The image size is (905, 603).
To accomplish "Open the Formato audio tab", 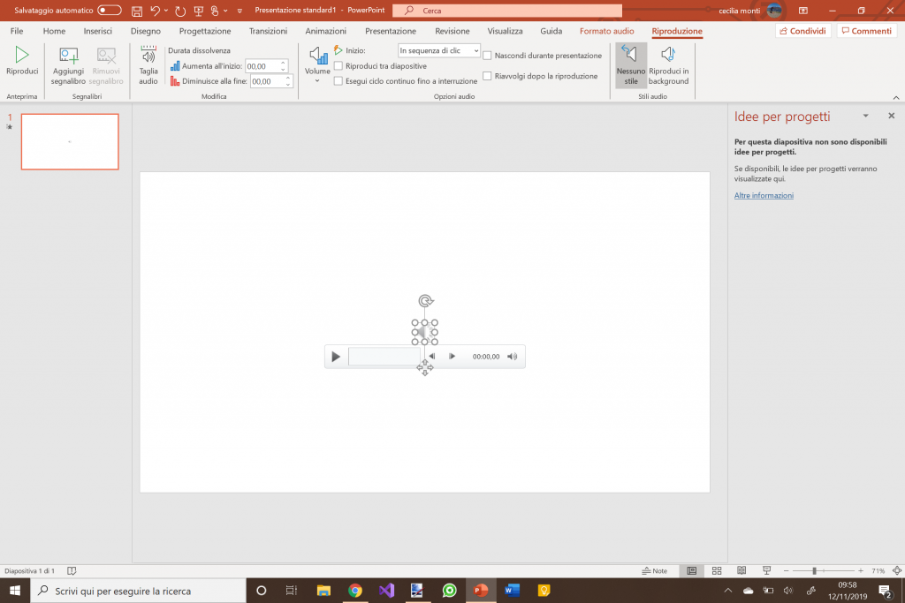I will (606, 31).
